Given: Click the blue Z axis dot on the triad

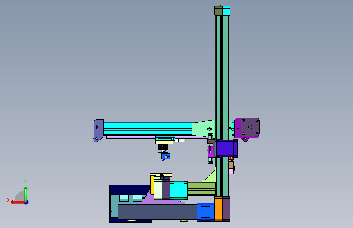Looking at the screenshot, I should 26,203.
